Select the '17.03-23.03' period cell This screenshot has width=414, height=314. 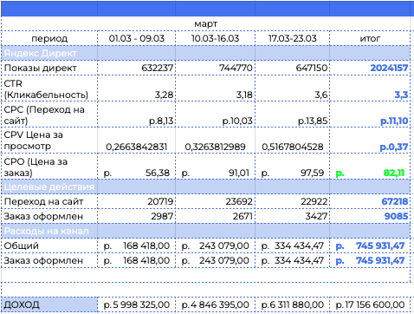pyautogui.click(x=292, y=38)
